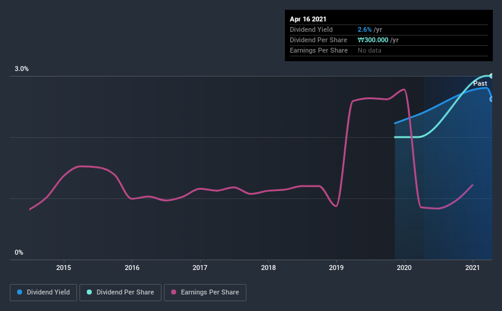
Task: Click the ₩300.000 dividend per share value
Action: coord(373,40)
